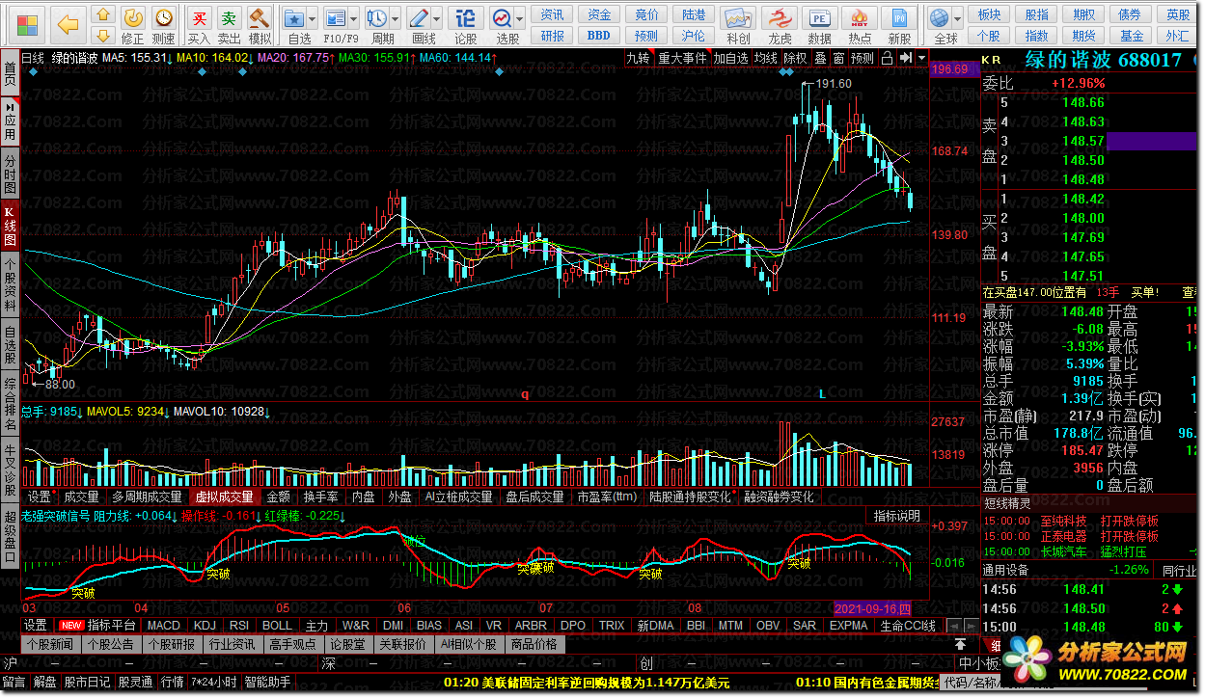Click the 期货 futures button
Image resolution: width=1205 pixels, height=698 pixels.
click(x=1083, y=36)
